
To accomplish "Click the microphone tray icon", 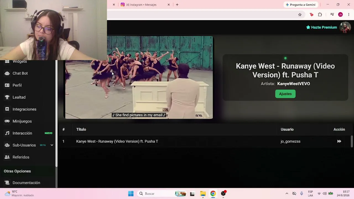I will coord(301,193).
